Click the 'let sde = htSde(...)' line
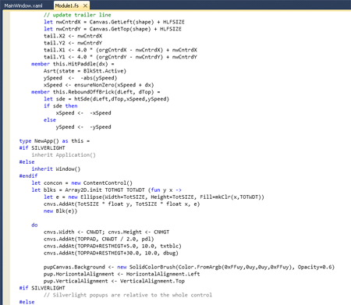This screenshot has height=305, width=351. [x=106, y=99]
